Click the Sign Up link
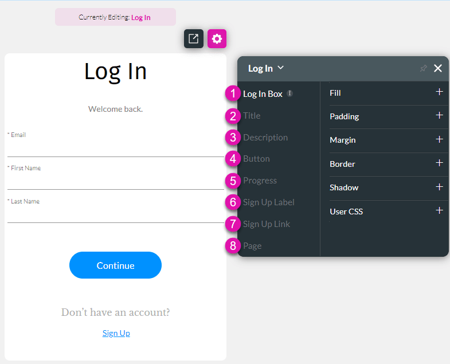450x364 pixels. click(116, 333)
